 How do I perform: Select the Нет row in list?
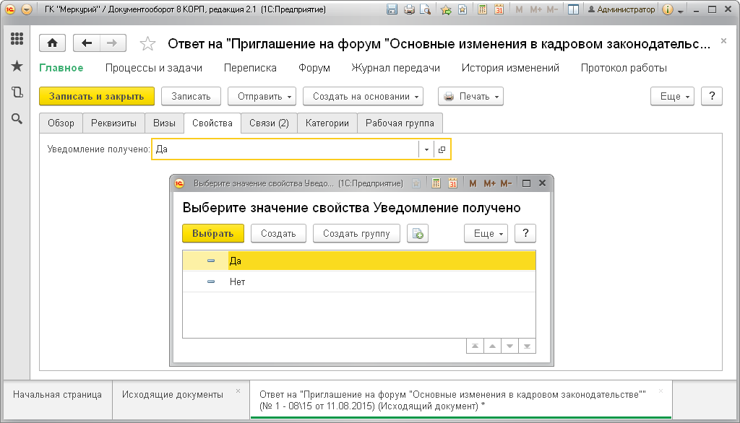coord(359,282)
